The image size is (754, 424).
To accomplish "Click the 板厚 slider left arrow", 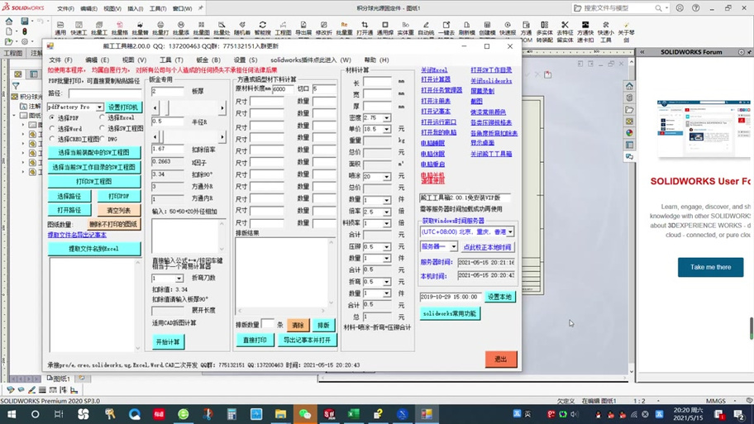I will pos(155,108).
